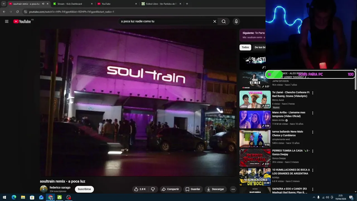This screenshot has width=357, height=201.
Task: Switch to the Stream - Kick Dashboard tab
Action: [73, 4]
